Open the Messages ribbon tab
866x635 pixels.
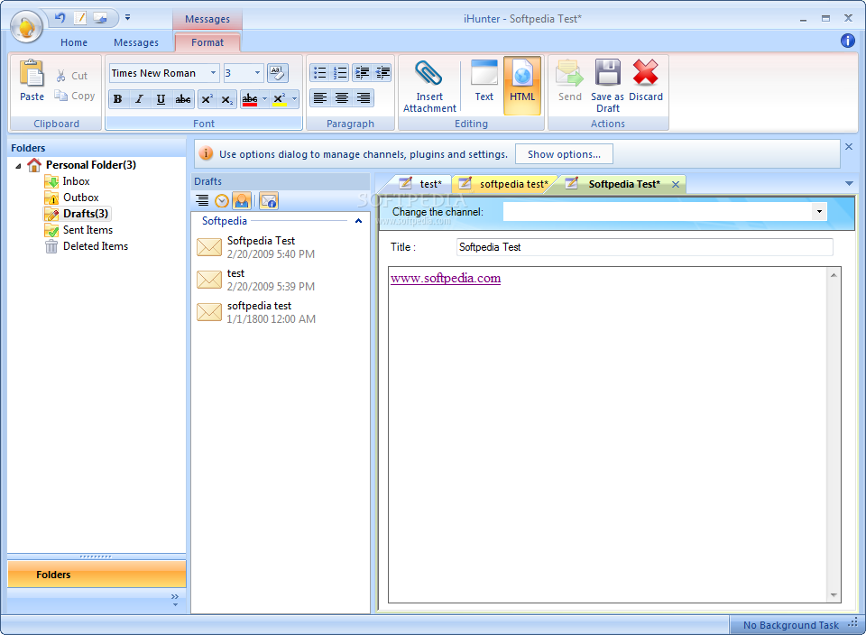(x=136, y=42)
